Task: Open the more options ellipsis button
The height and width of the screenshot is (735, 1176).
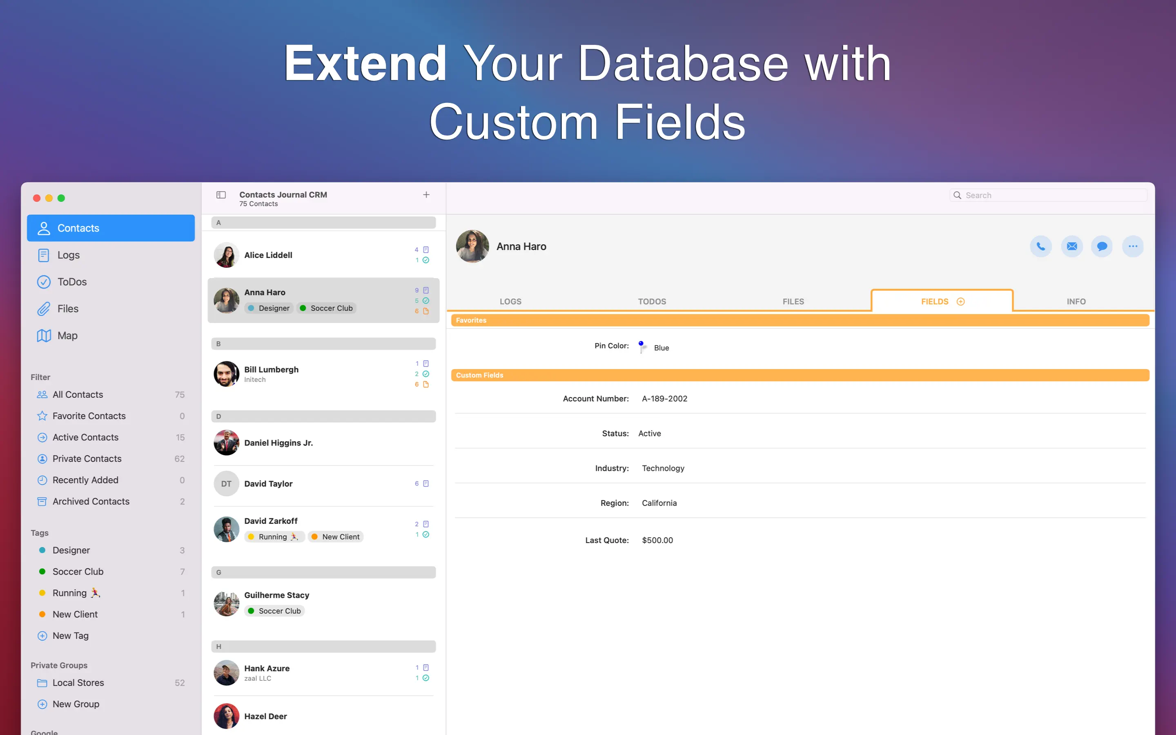Action: (1133, 247)
